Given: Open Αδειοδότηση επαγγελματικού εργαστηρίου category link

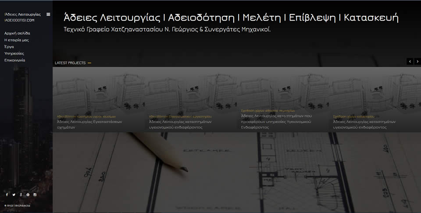Looking at the screenshot, I should click(x=180, y=117).
